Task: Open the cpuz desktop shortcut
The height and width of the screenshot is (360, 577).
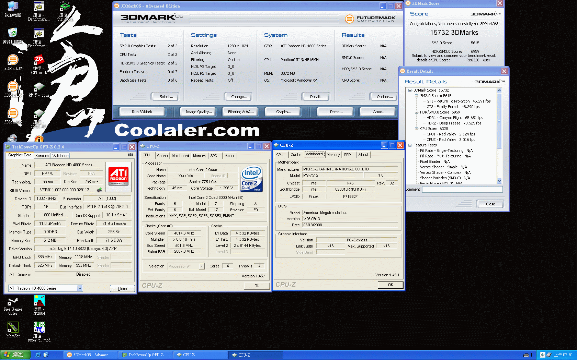Action: [39, 89]
